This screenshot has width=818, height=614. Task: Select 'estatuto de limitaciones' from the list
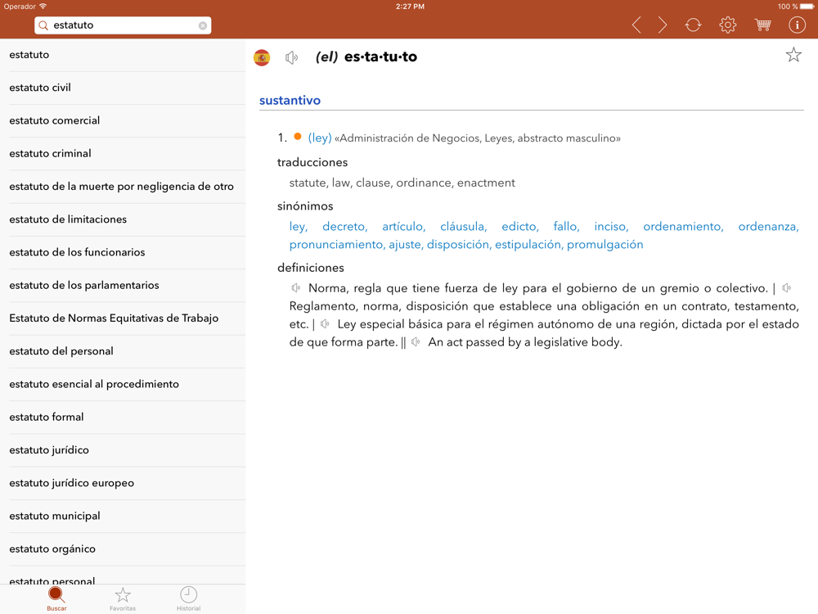pos(68,219)
